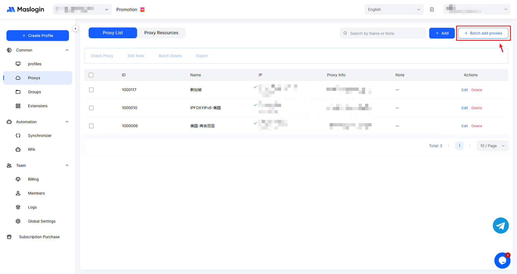Open the Members page in sidebar
This screenshot has width=517, height=274.
click(x=36, y=193)
